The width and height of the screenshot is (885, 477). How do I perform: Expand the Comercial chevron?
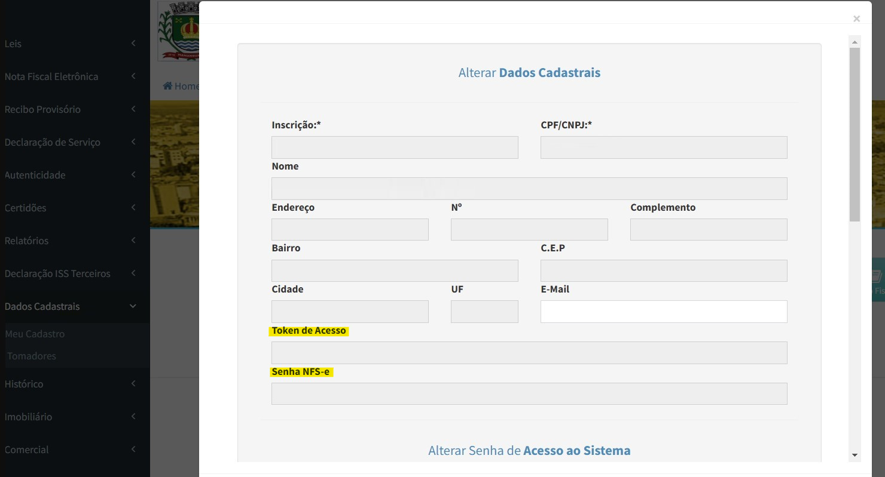click(x=133, y=450)
